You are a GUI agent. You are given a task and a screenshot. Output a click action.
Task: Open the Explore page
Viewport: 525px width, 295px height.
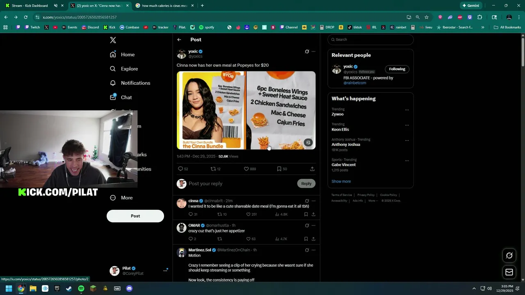(x=124, y=69)
